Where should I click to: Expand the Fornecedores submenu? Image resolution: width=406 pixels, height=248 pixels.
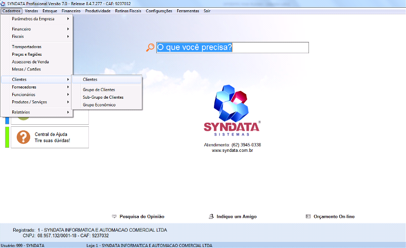pyautogui.click(x=37, y=87)
